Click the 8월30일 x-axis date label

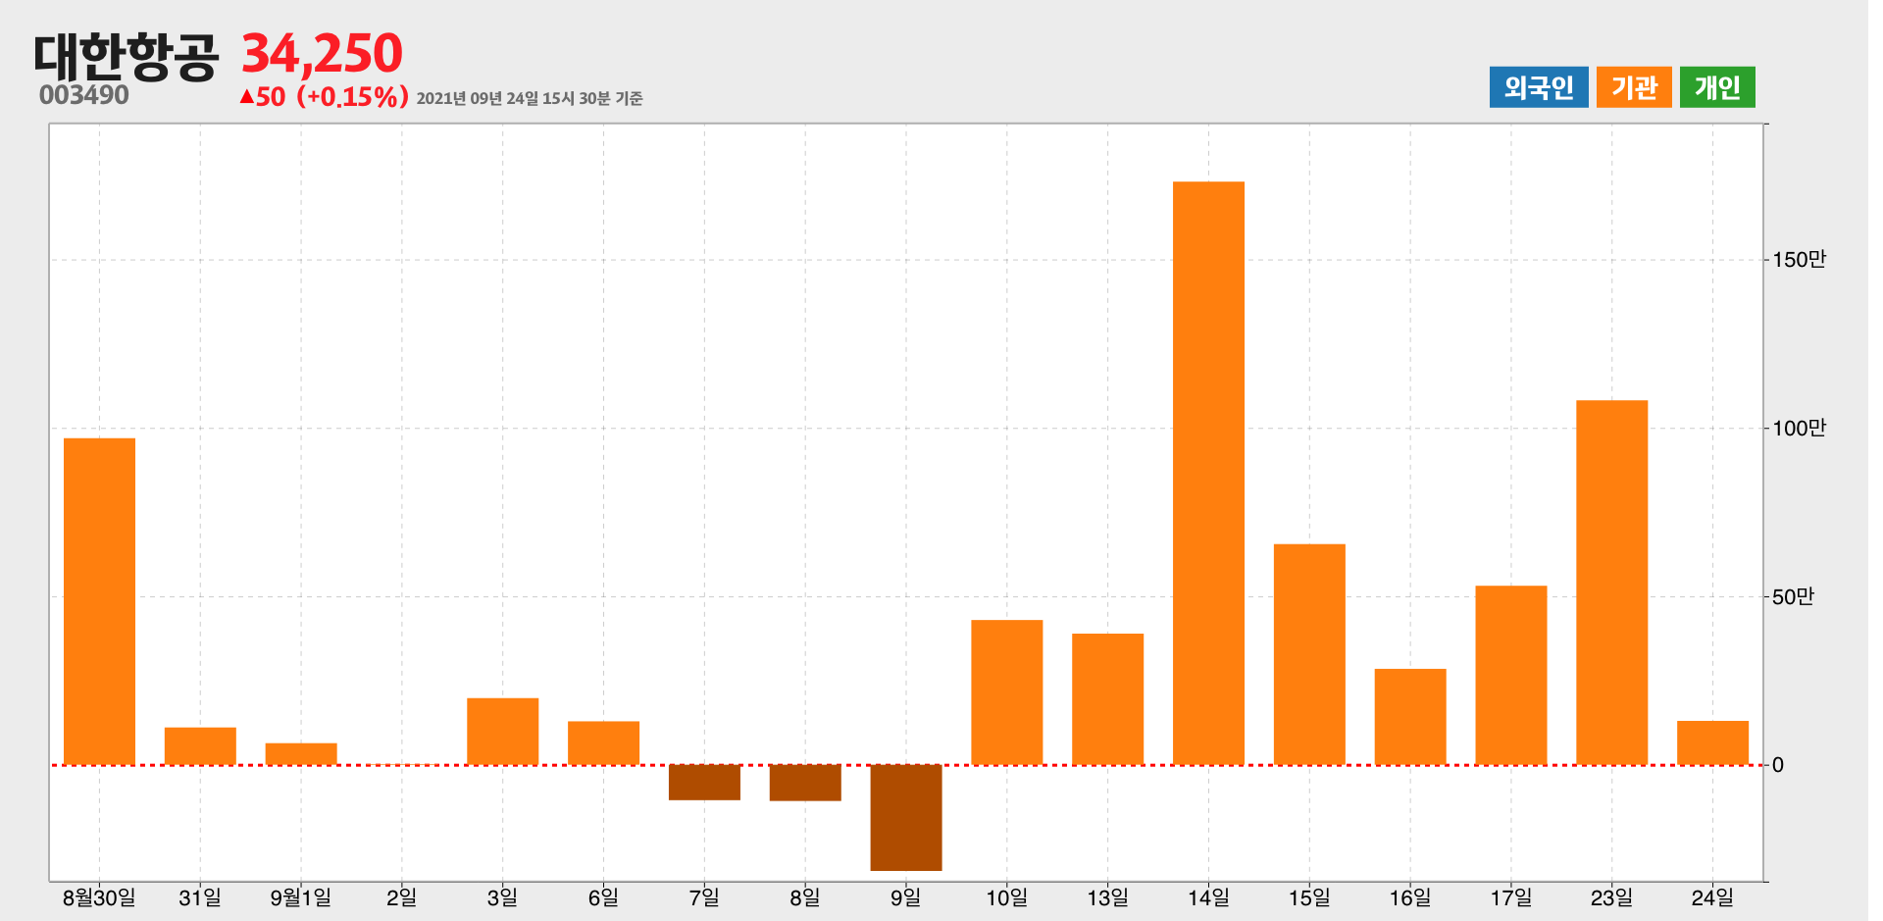(99, 897)
